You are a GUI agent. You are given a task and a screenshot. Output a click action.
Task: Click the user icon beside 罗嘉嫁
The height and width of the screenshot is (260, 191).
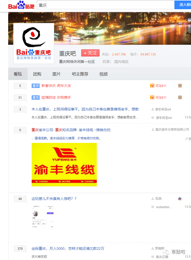pyautogui.click(x=153, y=248)
